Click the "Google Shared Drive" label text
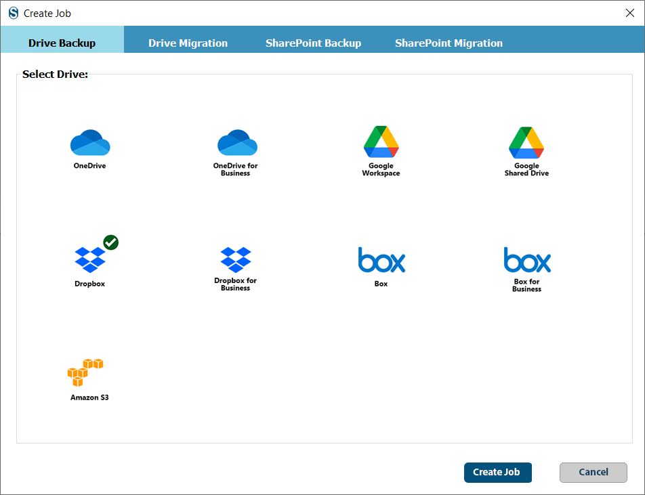 (x=526, y=169)
